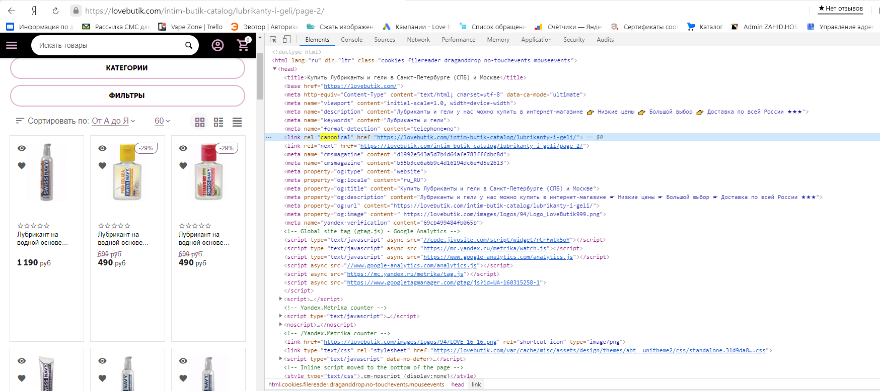Add first 1 190 руб product to wishlist
Image resolution: width=880 pixels, height=391 pixels.
(22, 165)
